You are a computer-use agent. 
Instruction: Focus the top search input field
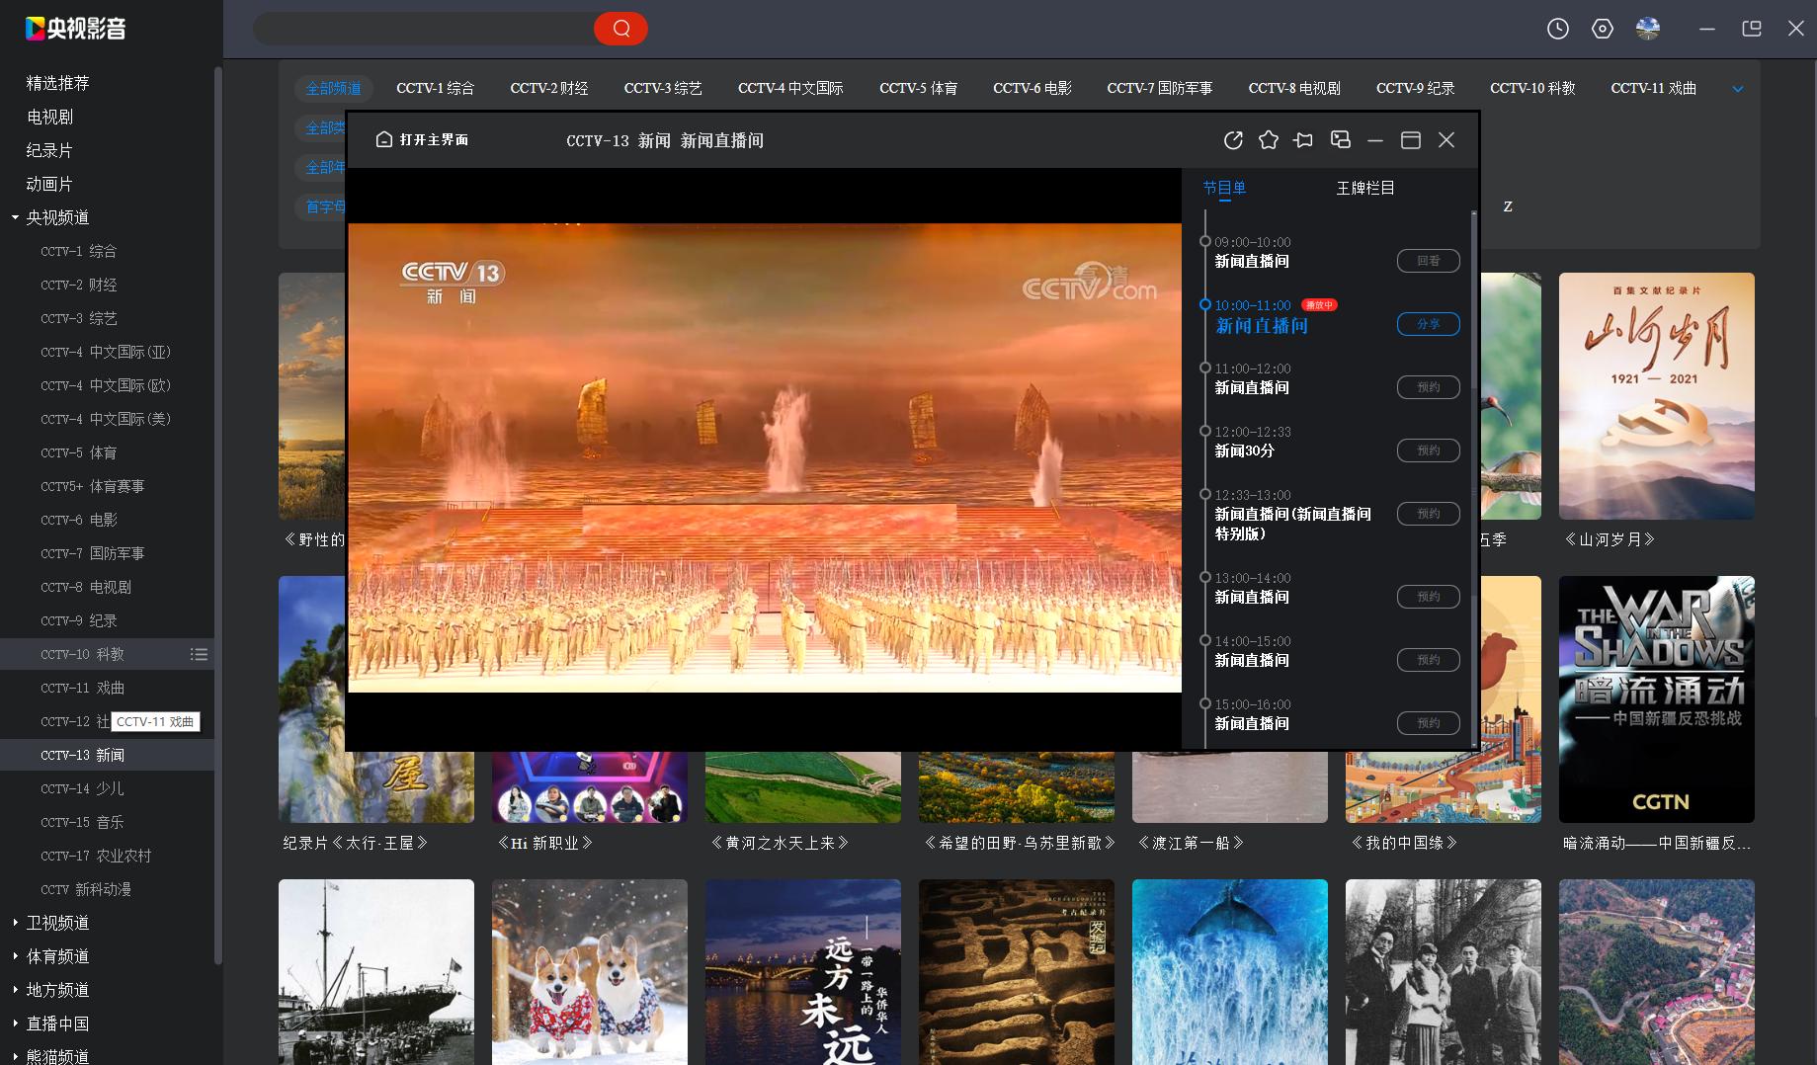tap(423, 29)
